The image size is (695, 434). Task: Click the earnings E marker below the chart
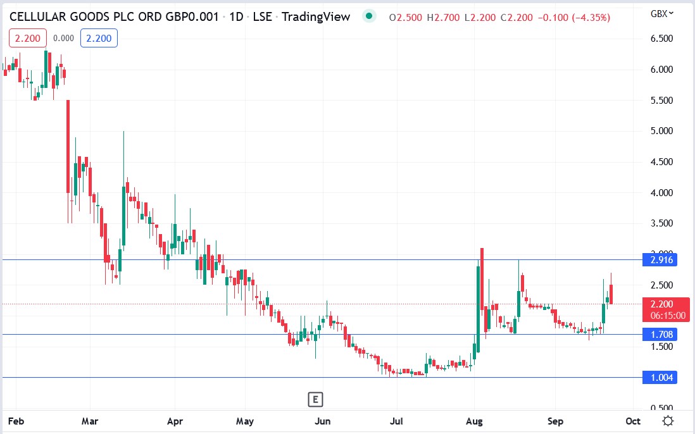(x=316, y=399)
